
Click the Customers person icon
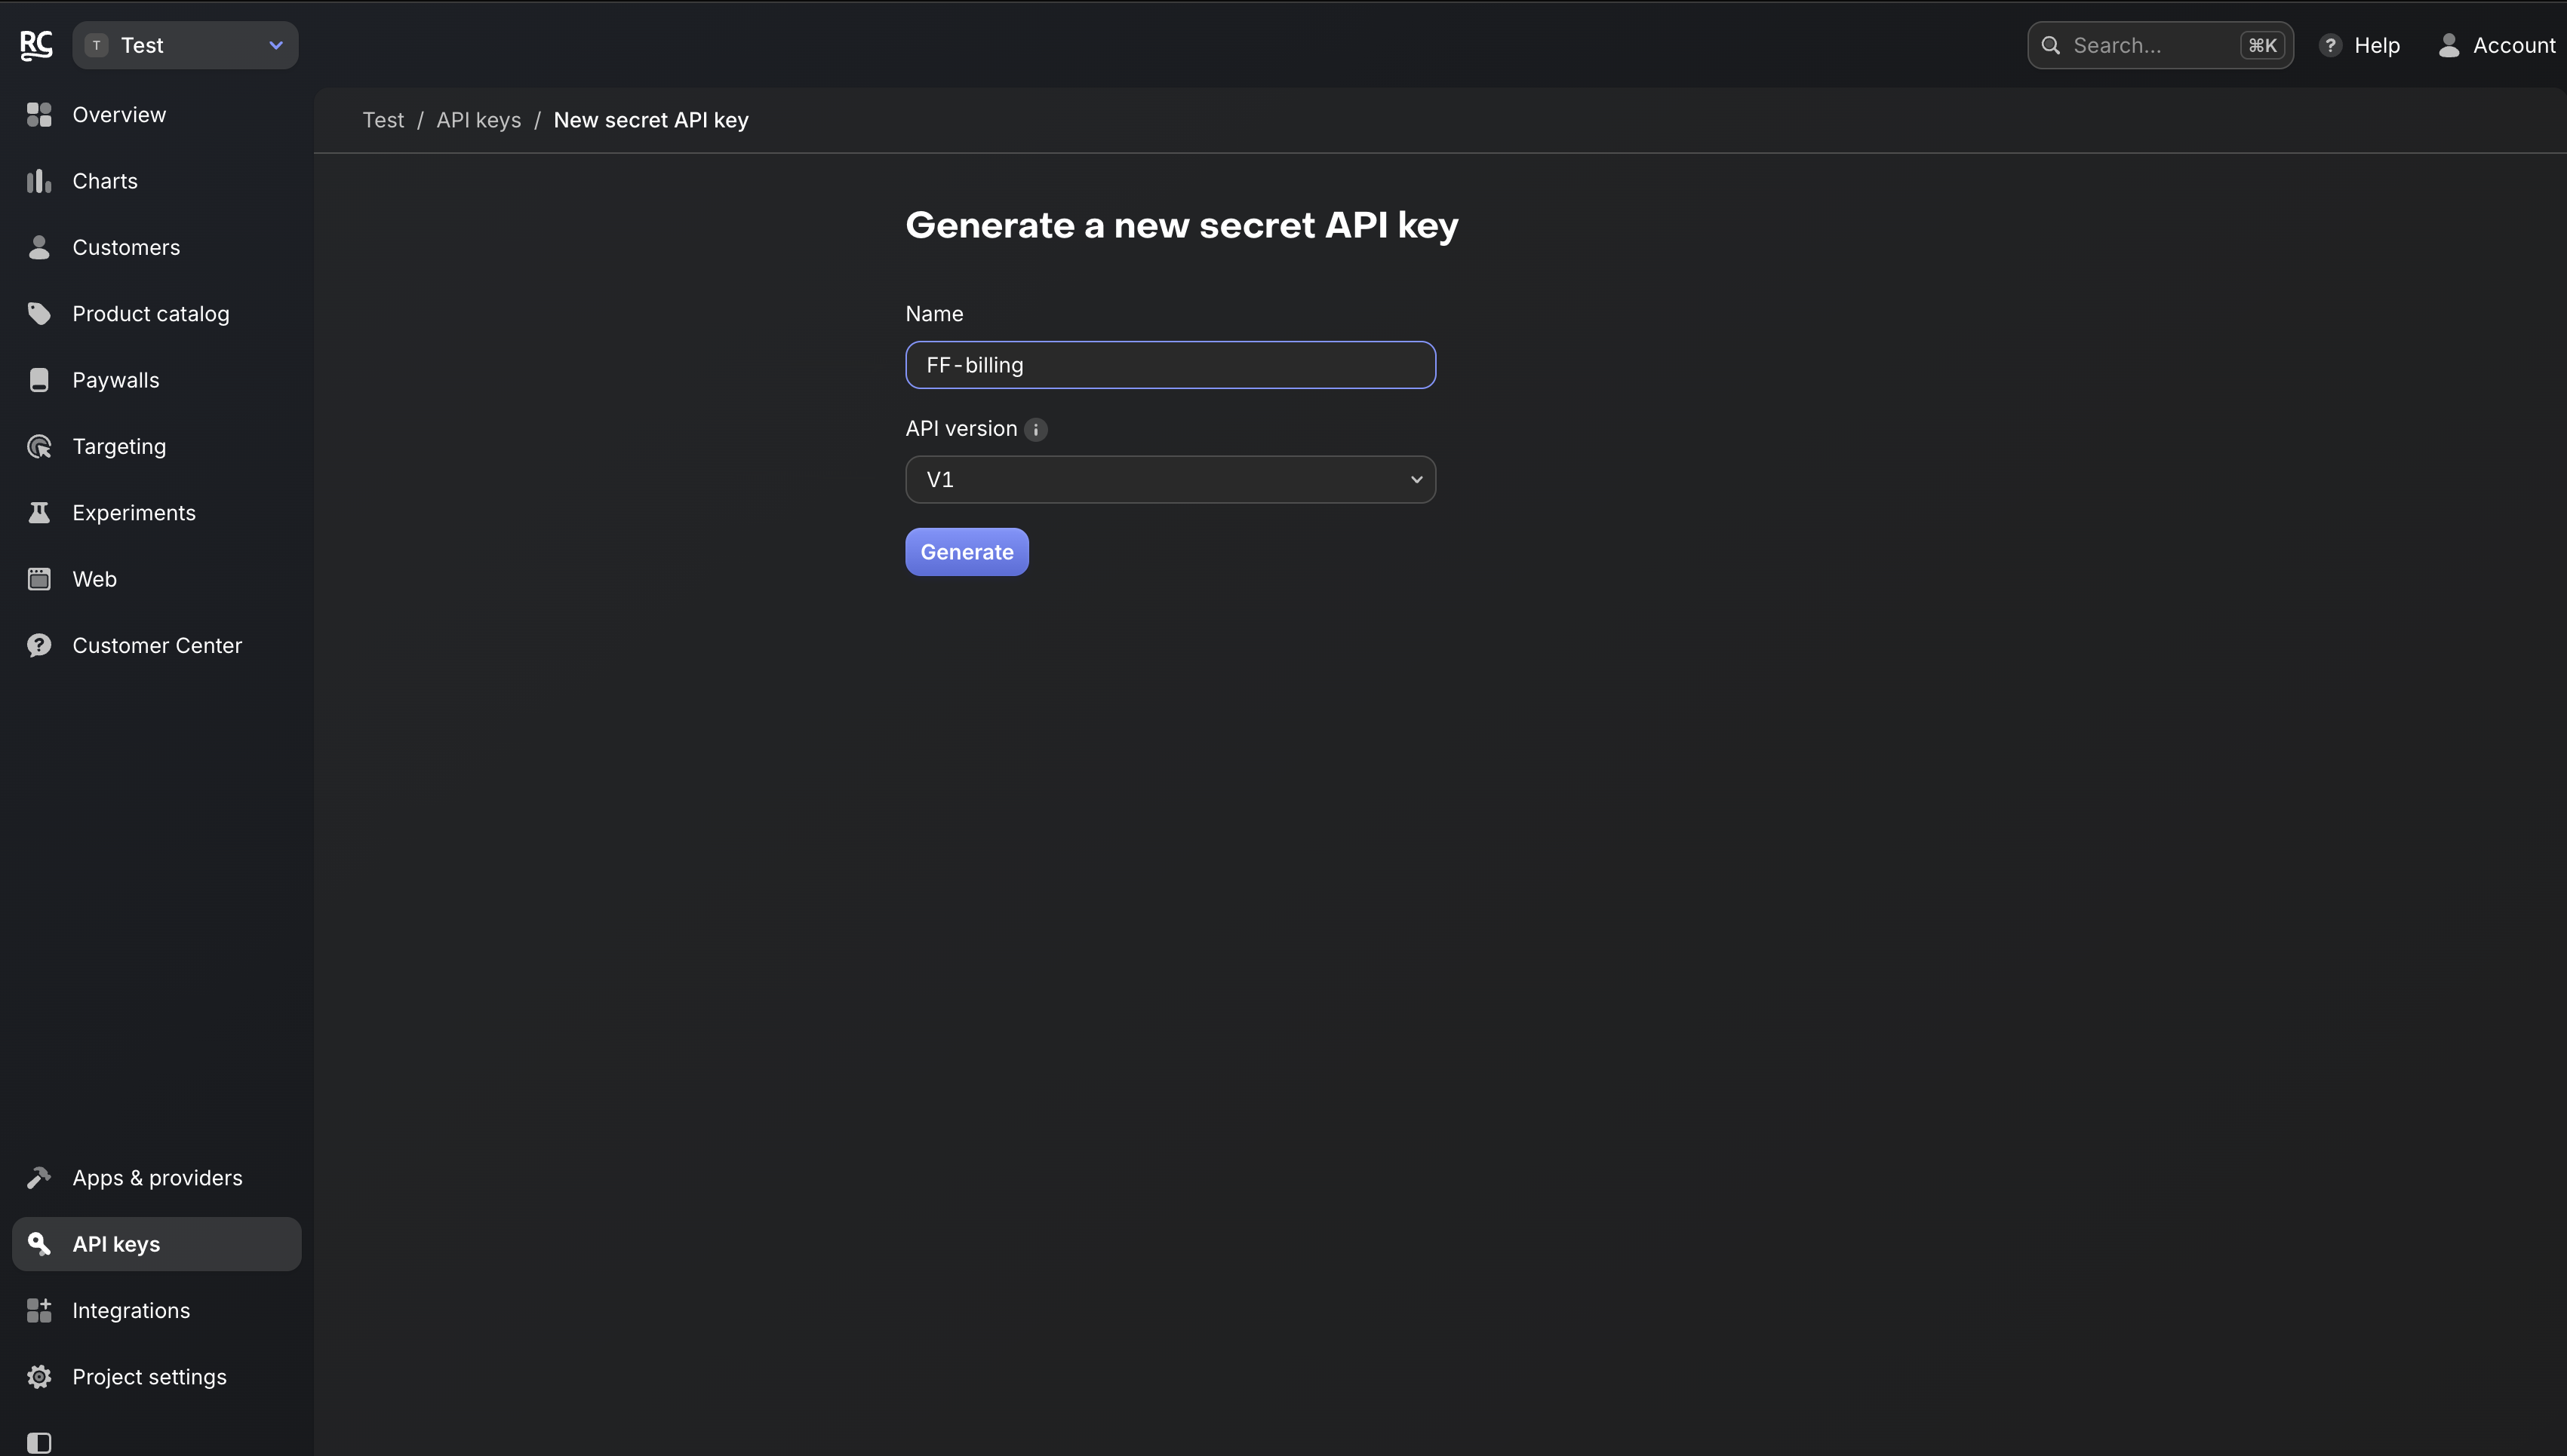tap(39, 247)
